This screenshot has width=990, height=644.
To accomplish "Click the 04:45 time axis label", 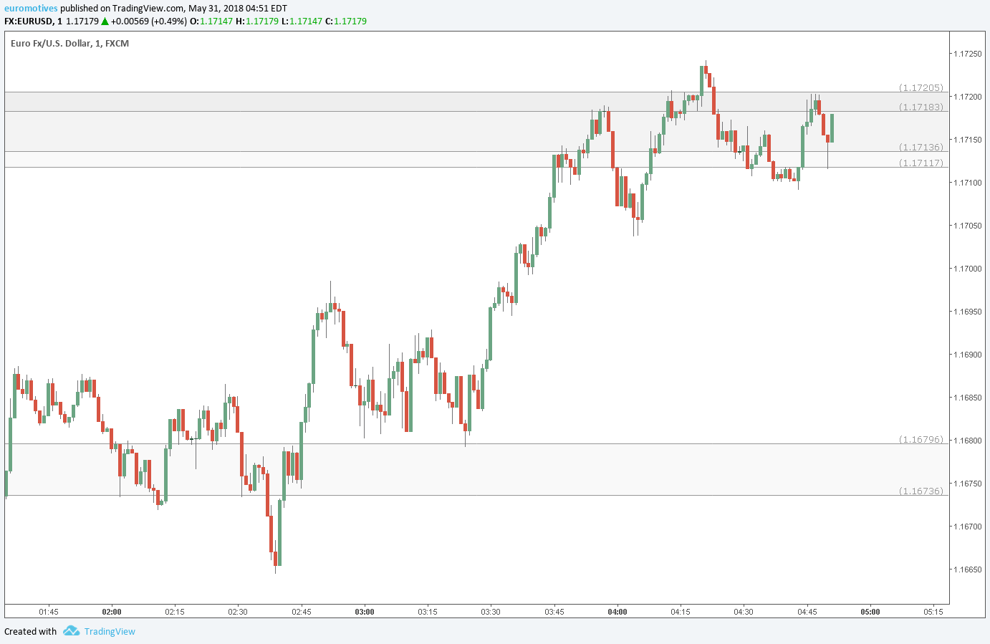I will click(807, 612).
